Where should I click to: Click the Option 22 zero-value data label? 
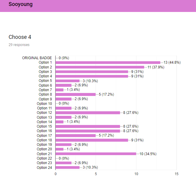[x=64, y=158]
